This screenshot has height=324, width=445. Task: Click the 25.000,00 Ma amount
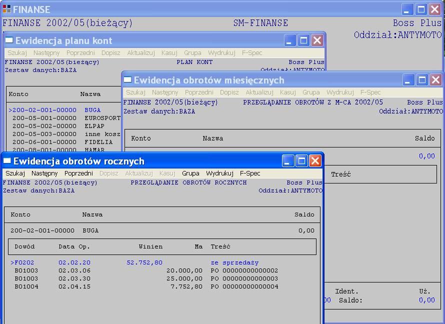pyautogui.click(x=184, y=278)
